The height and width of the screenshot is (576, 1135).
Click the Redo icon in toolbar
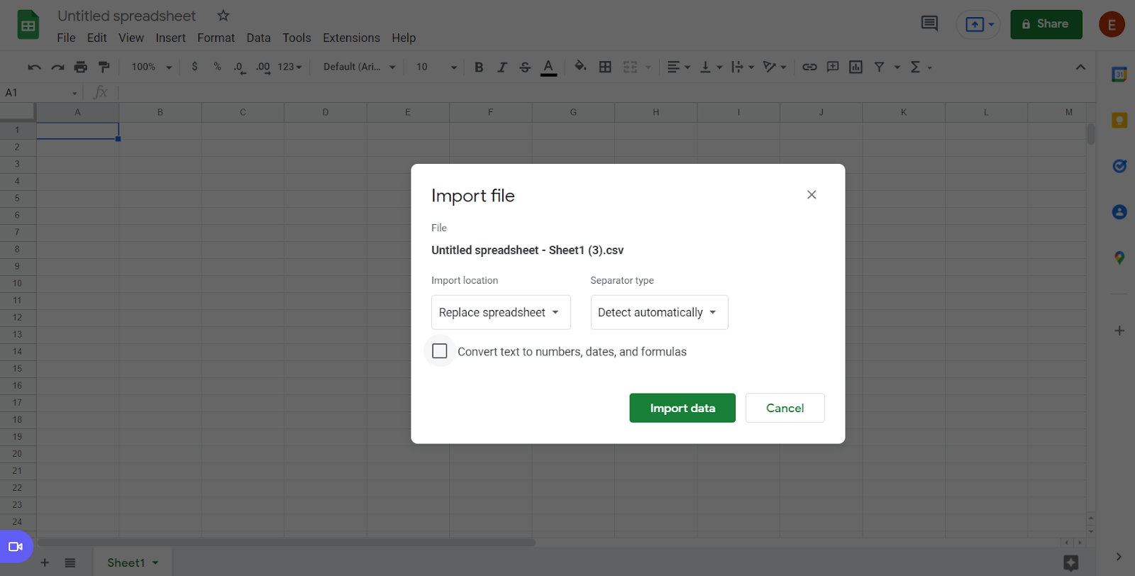pyautogui.click(x=57, y=67)
